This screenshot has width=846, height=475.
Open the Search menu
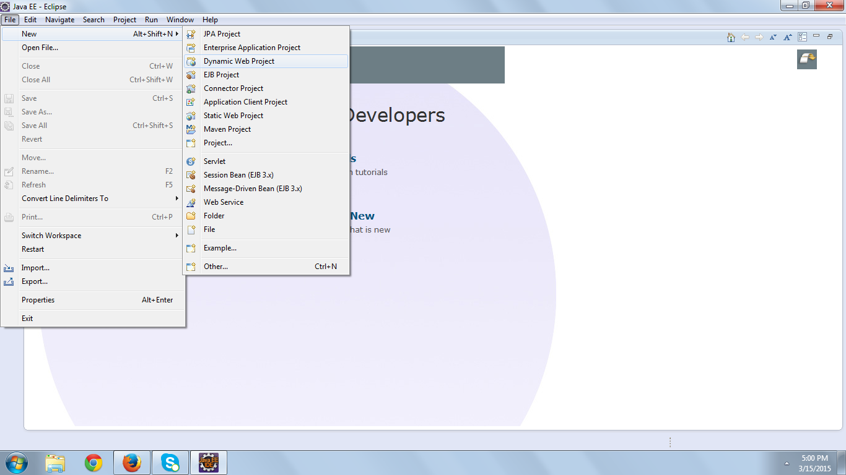pos(94,20)
